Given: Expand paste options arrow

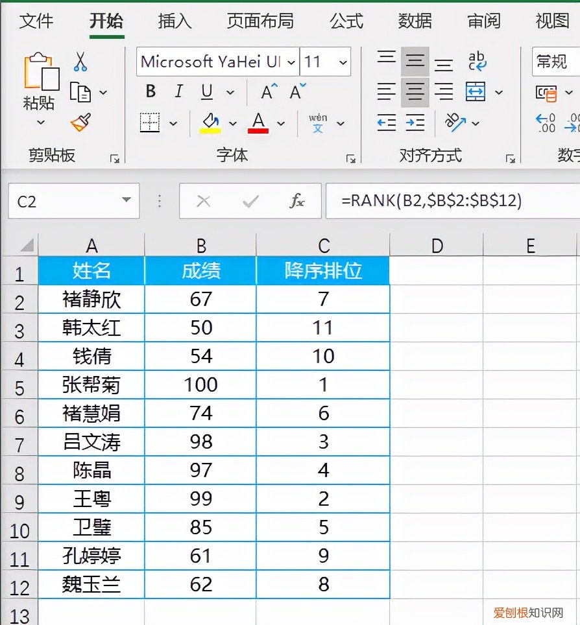Looking at the screenshot, I should [41, 123].
